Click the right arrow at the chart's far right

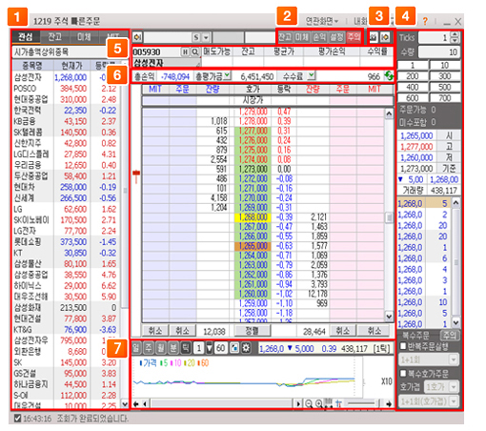(x=389, y=403)
